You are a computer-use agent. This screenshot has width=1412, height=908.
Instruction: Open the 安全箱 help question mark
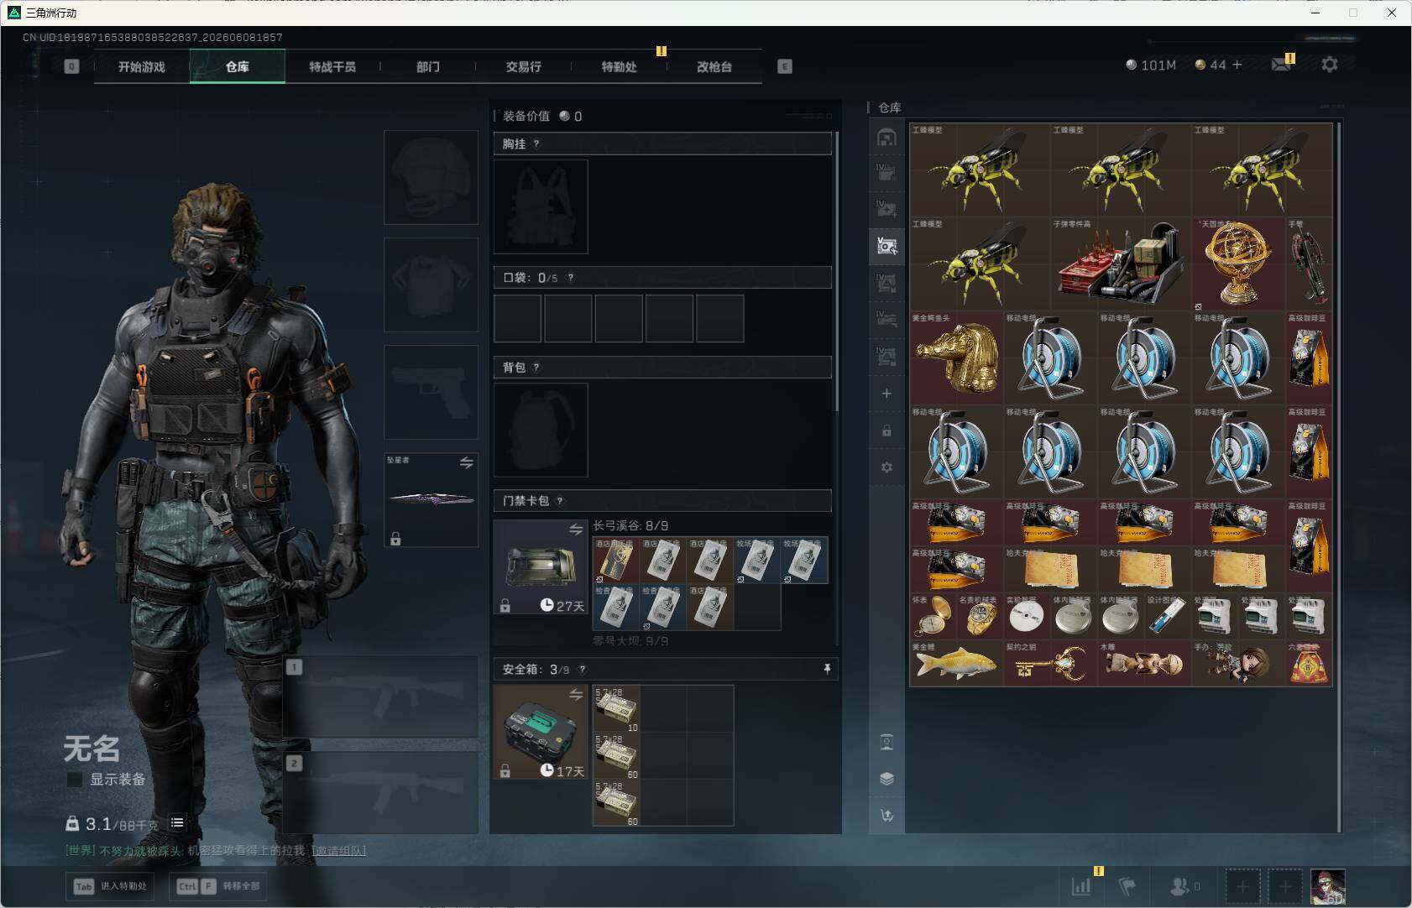(583, 669)
